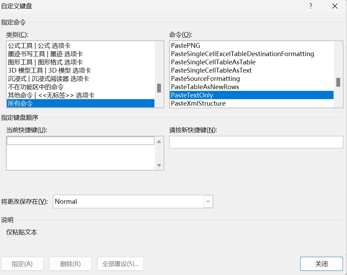Select PasteSourceFormatting command

point(252,78)
